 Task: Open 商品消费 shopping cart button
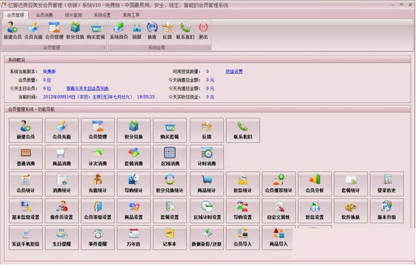pos(62,157)
